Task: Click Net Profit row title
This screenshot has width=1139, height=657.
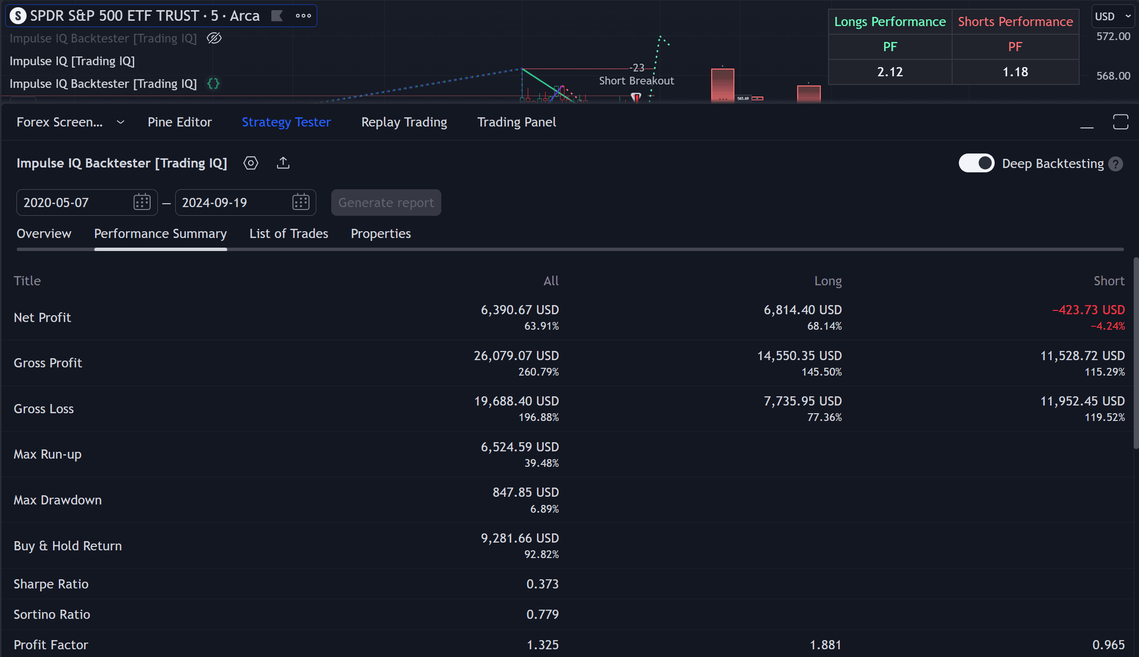Action: [x=42, y=318]
